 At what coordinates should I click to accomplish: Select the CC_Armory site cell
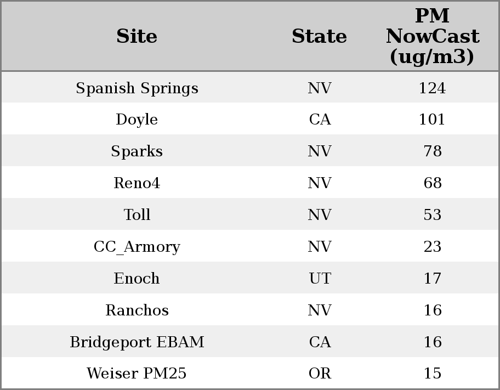point(137,247)
